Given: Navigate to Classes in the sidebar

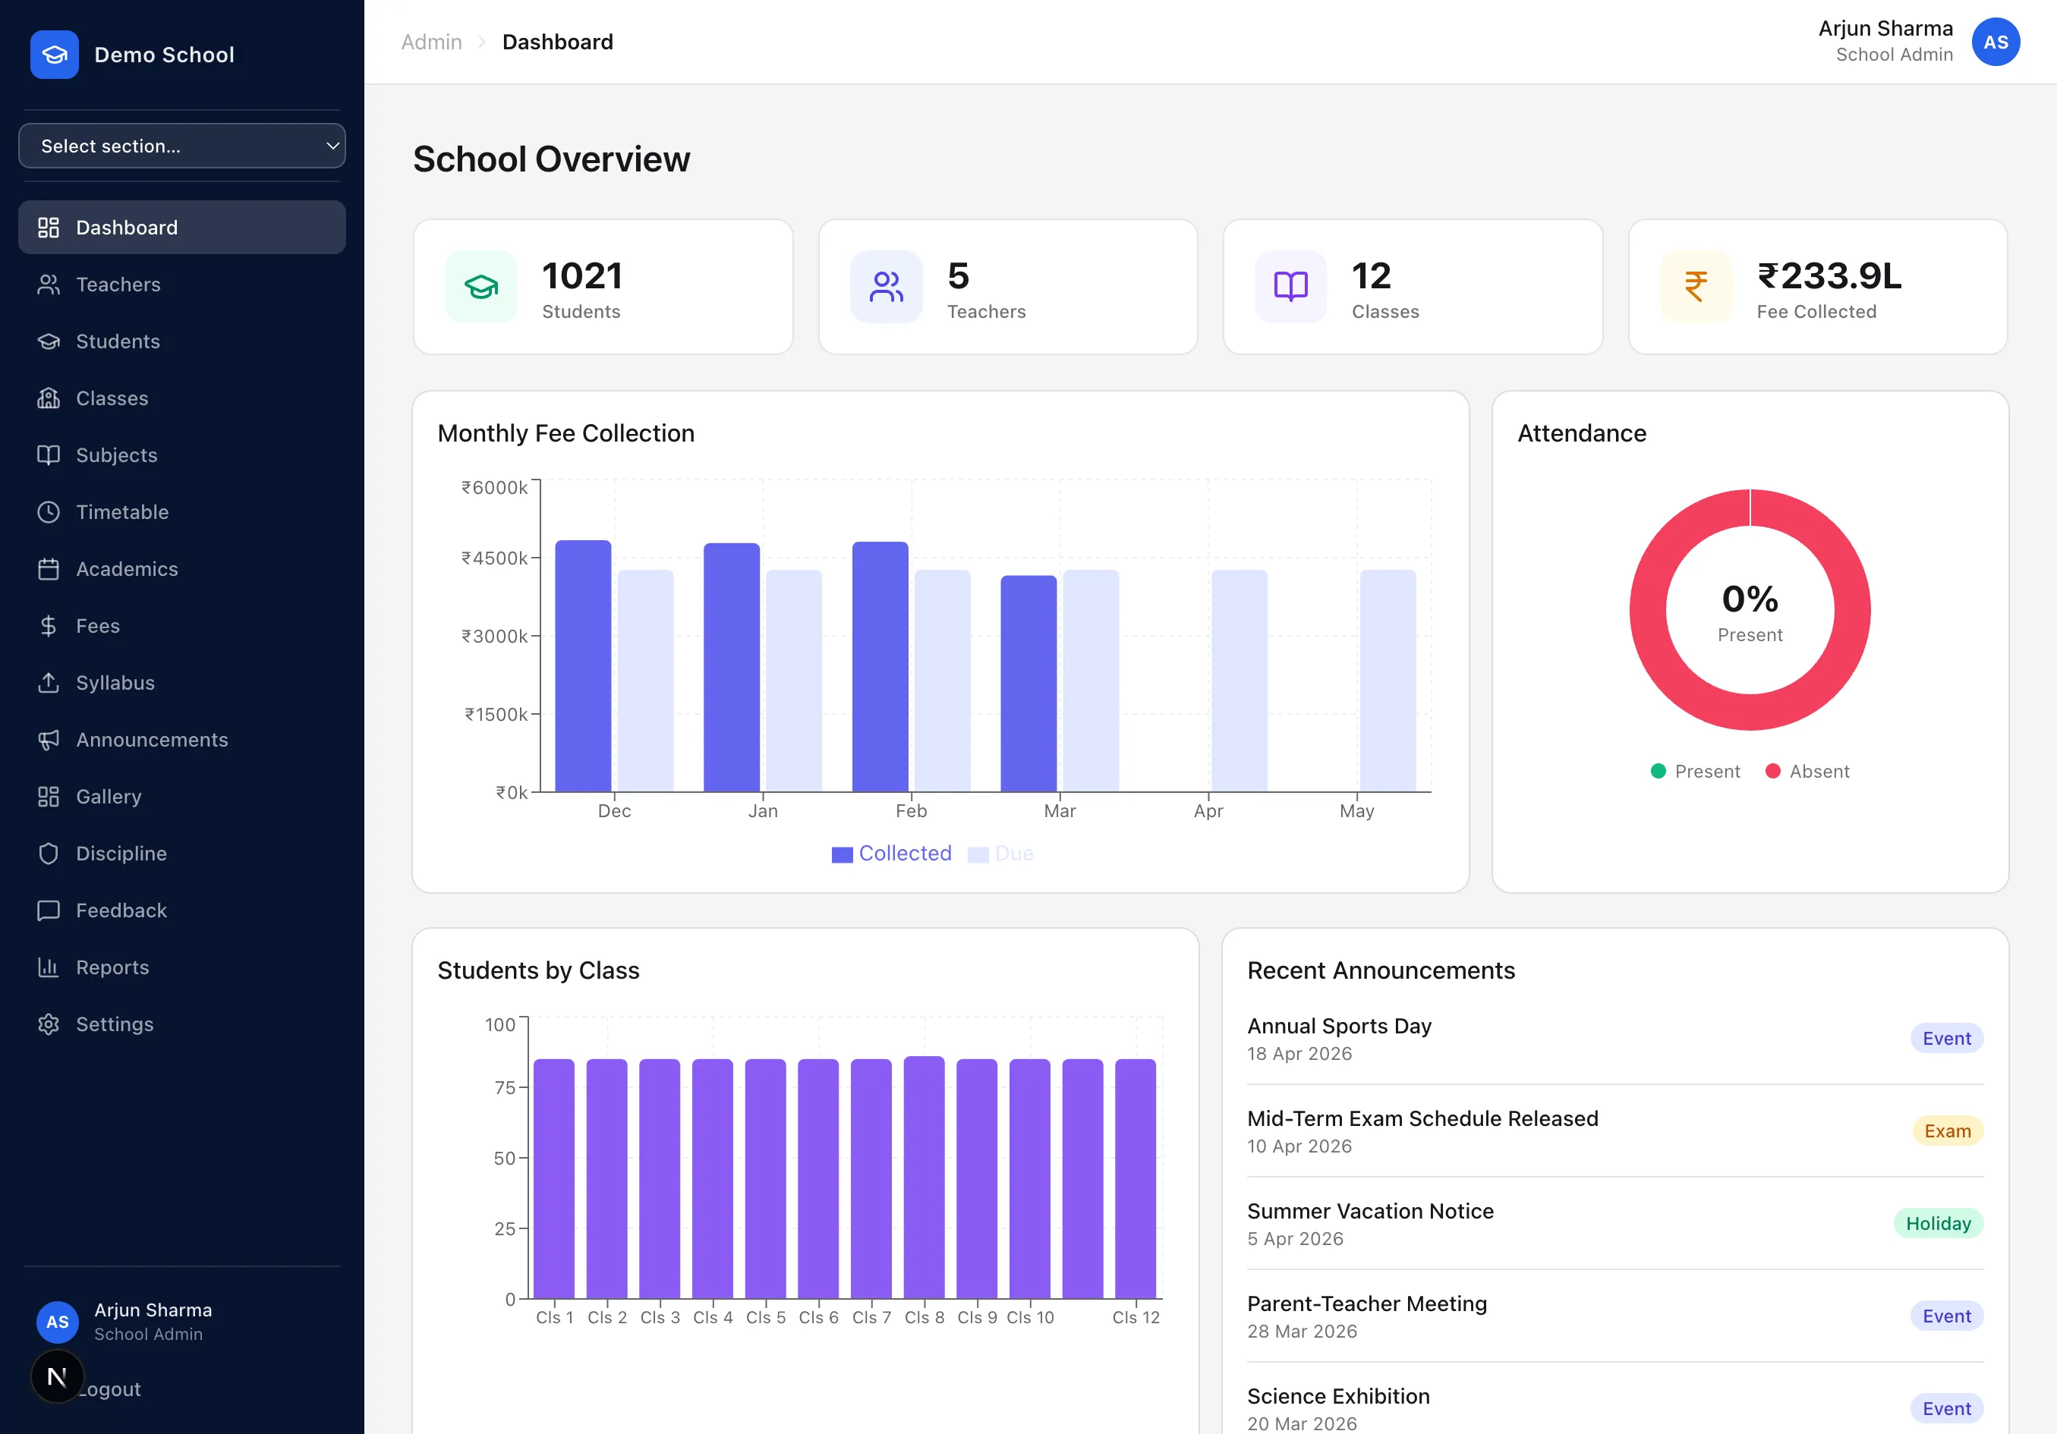Looking at the screenshot, I should 182,398.
